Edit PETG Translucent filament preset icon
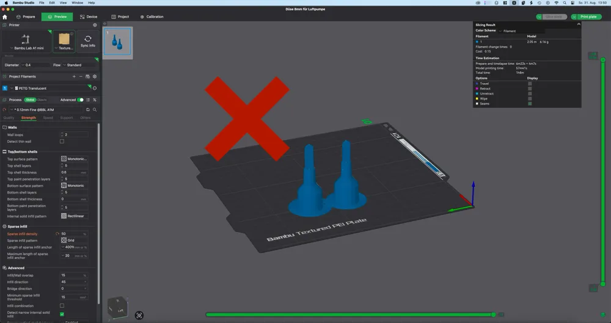The image size is (611, 323). pos(95,88)
